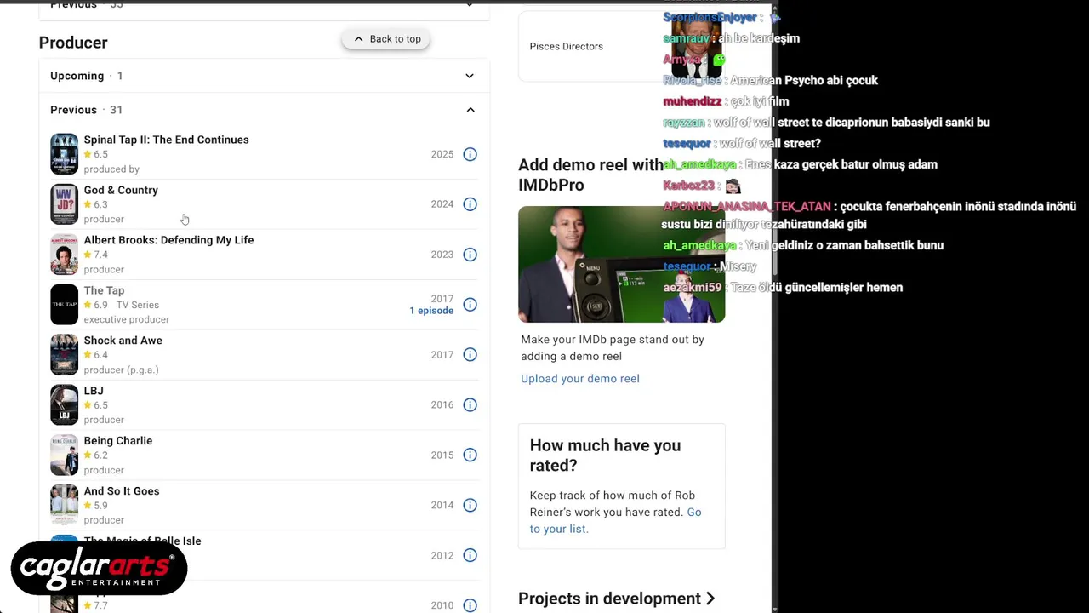The height and width of the screenshot is (613, 1089).
Task: Open info icon for The Tap
Action: (x=470, y=305)
